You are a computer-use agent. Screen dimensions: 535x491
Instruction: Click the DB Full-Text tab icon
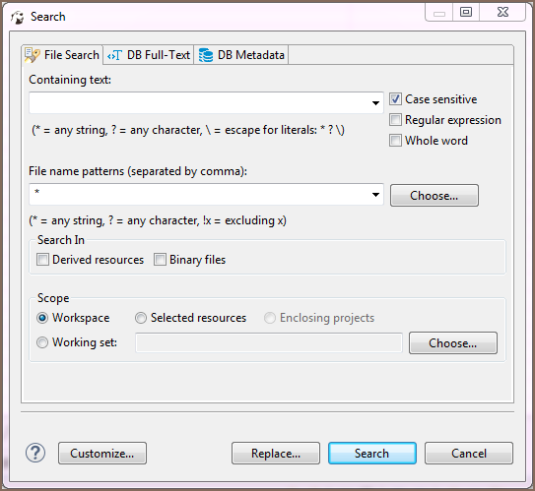114,55
